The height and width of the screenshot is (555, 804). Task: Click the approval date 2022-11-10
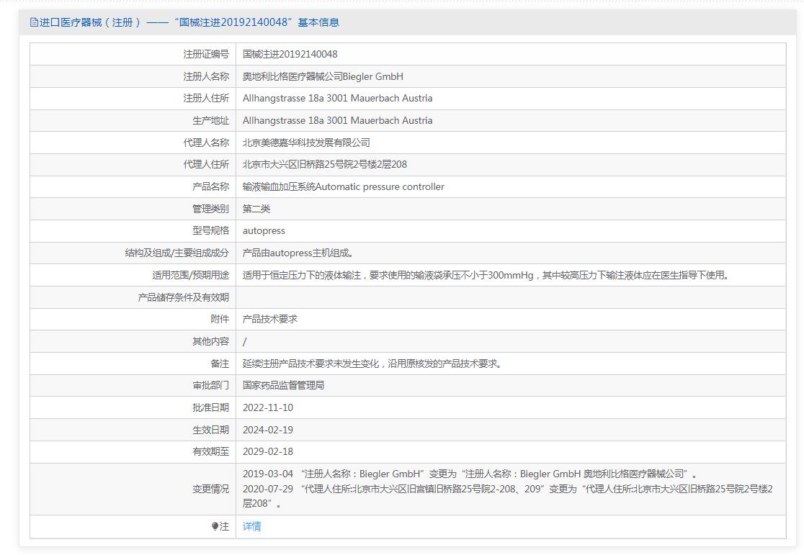268,408
